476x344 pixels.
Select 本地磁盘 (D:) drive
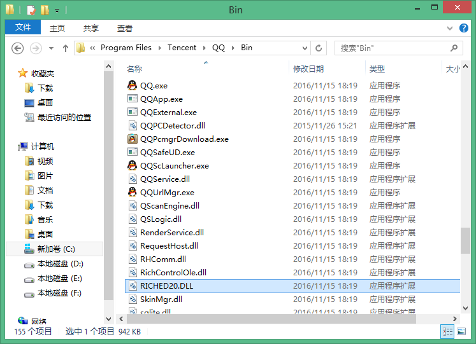tap(54, 264)
